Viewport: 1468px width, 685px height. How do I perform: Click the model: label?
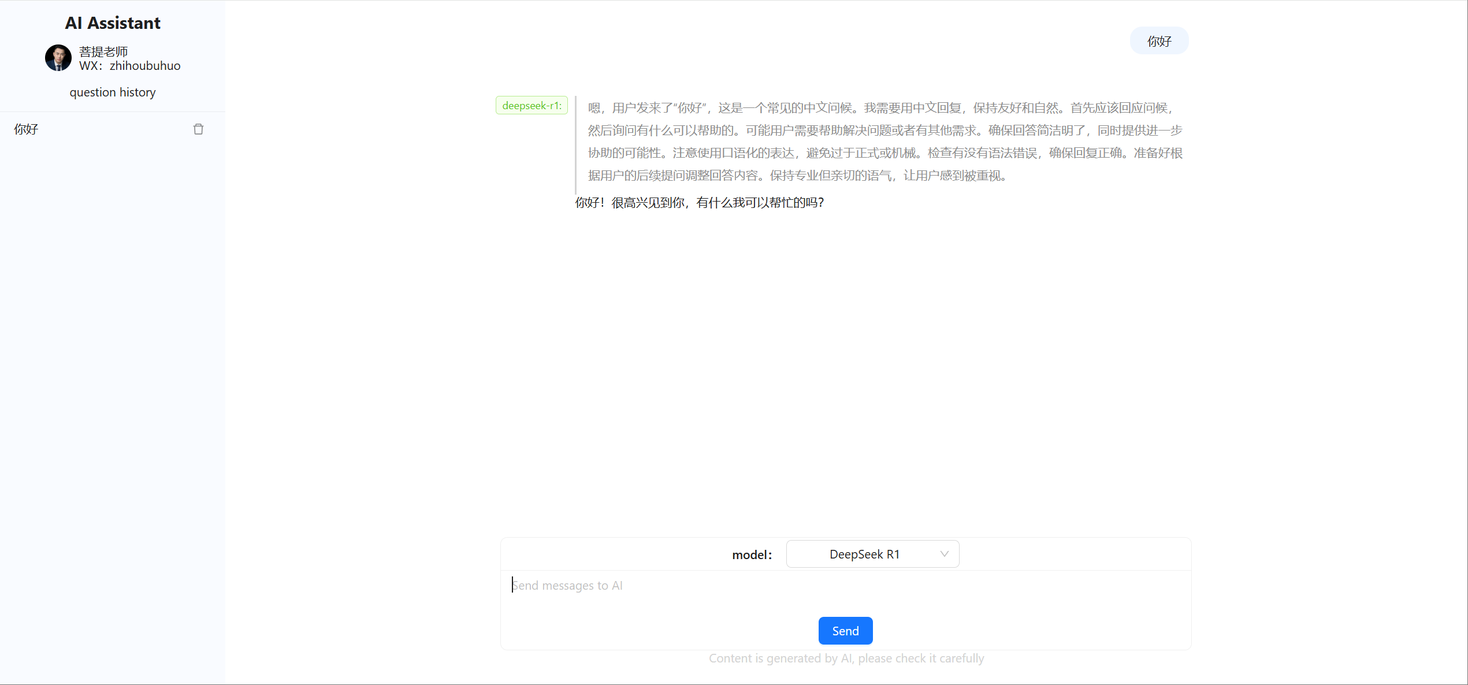coord(752,555)
